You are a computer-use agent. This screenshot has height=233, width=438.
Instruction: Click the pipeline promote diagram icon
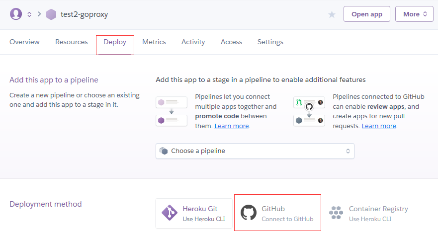click(x=172, y=111)
